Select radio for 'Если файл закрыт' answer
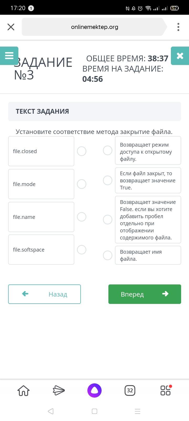Viewport: 189px width, 421px height. (108, 181)
